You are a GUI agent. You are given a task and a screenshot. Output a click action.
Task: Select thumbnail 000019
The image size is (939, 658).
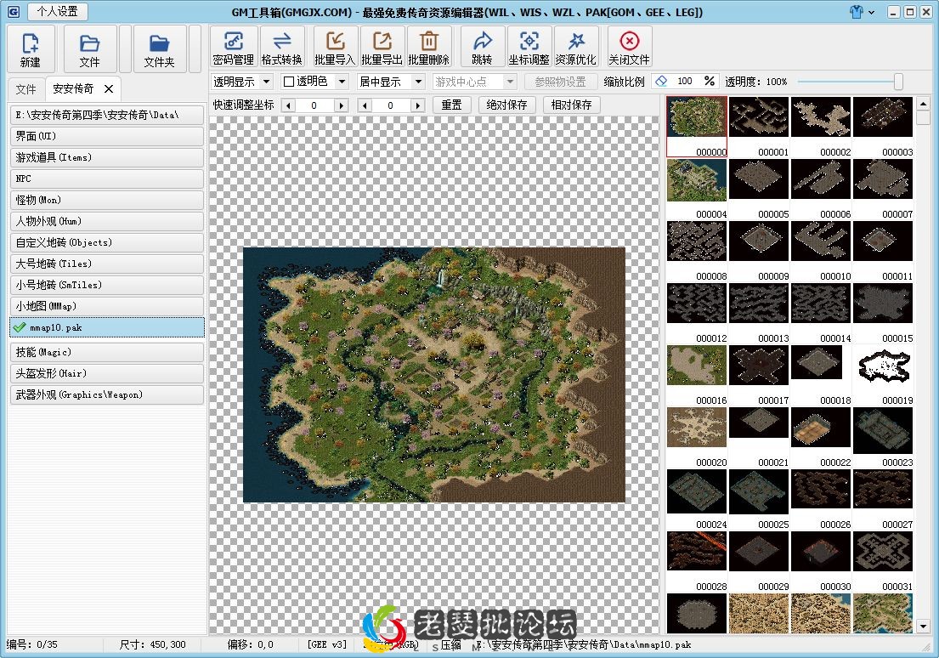point(883,374)
